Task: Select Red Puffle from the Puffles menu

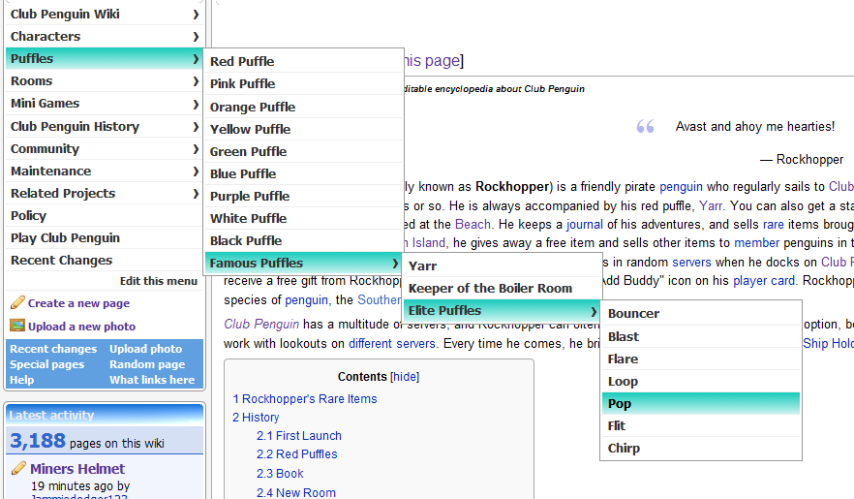Action: (303, 61)
